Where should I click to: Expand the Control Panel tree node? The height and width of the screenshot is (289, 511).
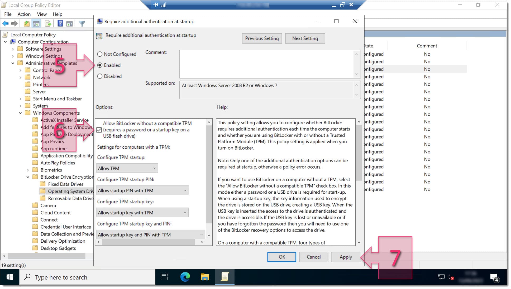pos(20,70)
